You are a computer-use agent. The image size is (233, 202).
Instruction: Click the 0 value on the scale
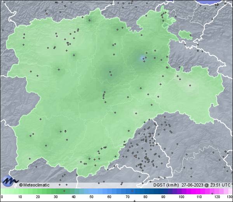pos(2,197)
